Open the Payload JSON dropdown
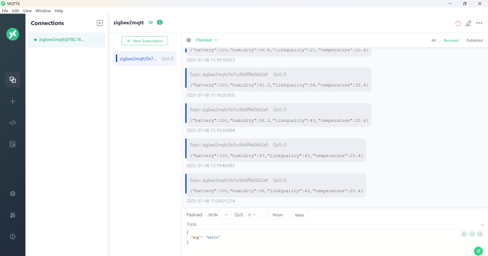Viewport: 488px width, 256px height. [x=218, y=215]
